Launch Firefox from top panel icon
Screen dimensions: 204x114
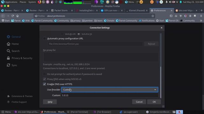click(x=39, y=2)
